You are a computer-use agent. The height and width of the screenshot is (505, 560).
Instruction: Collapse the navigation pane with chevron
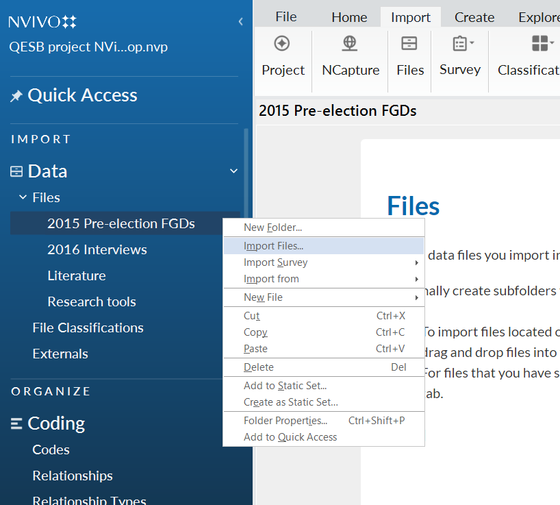pos(240,22)
